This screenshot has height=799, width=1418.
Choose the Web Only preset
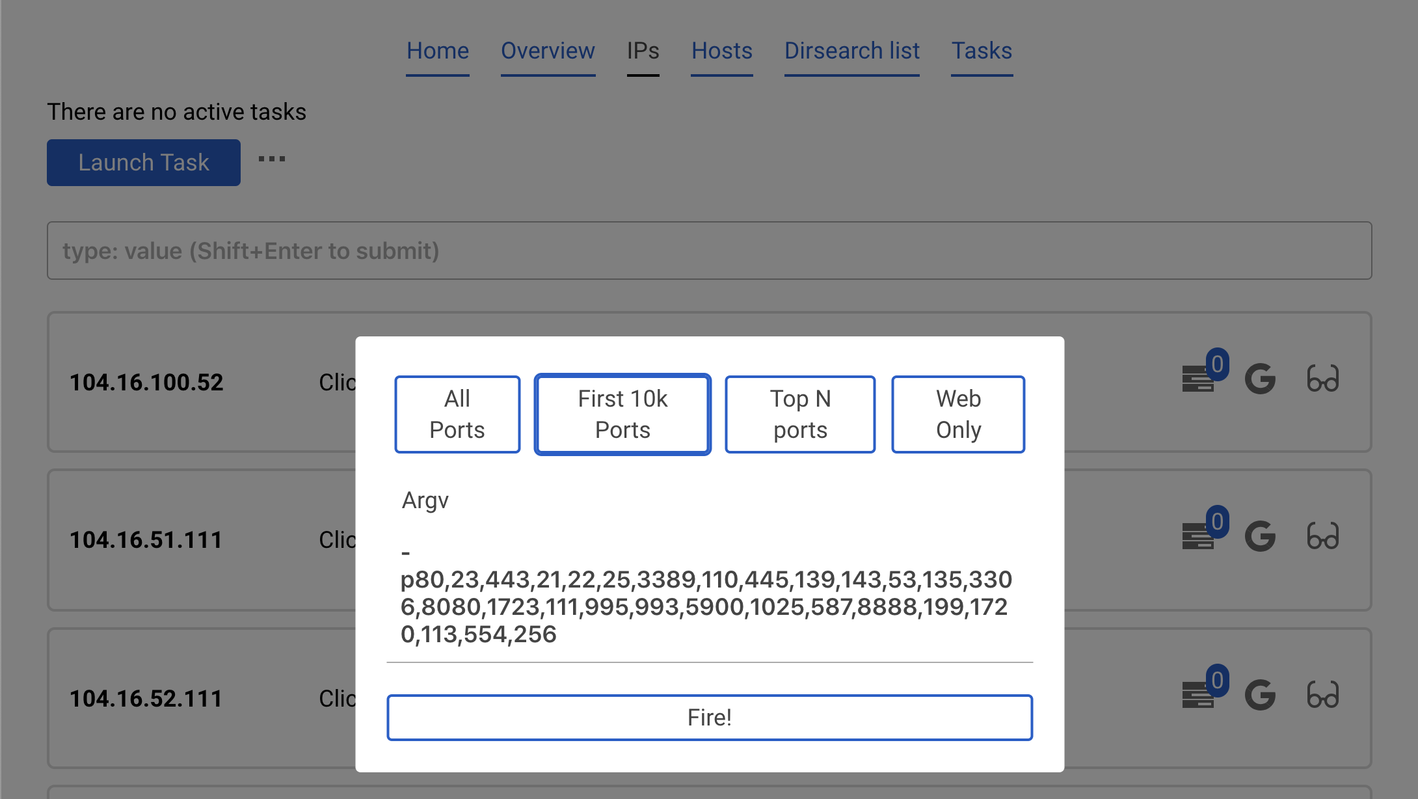tap(958, 414)
